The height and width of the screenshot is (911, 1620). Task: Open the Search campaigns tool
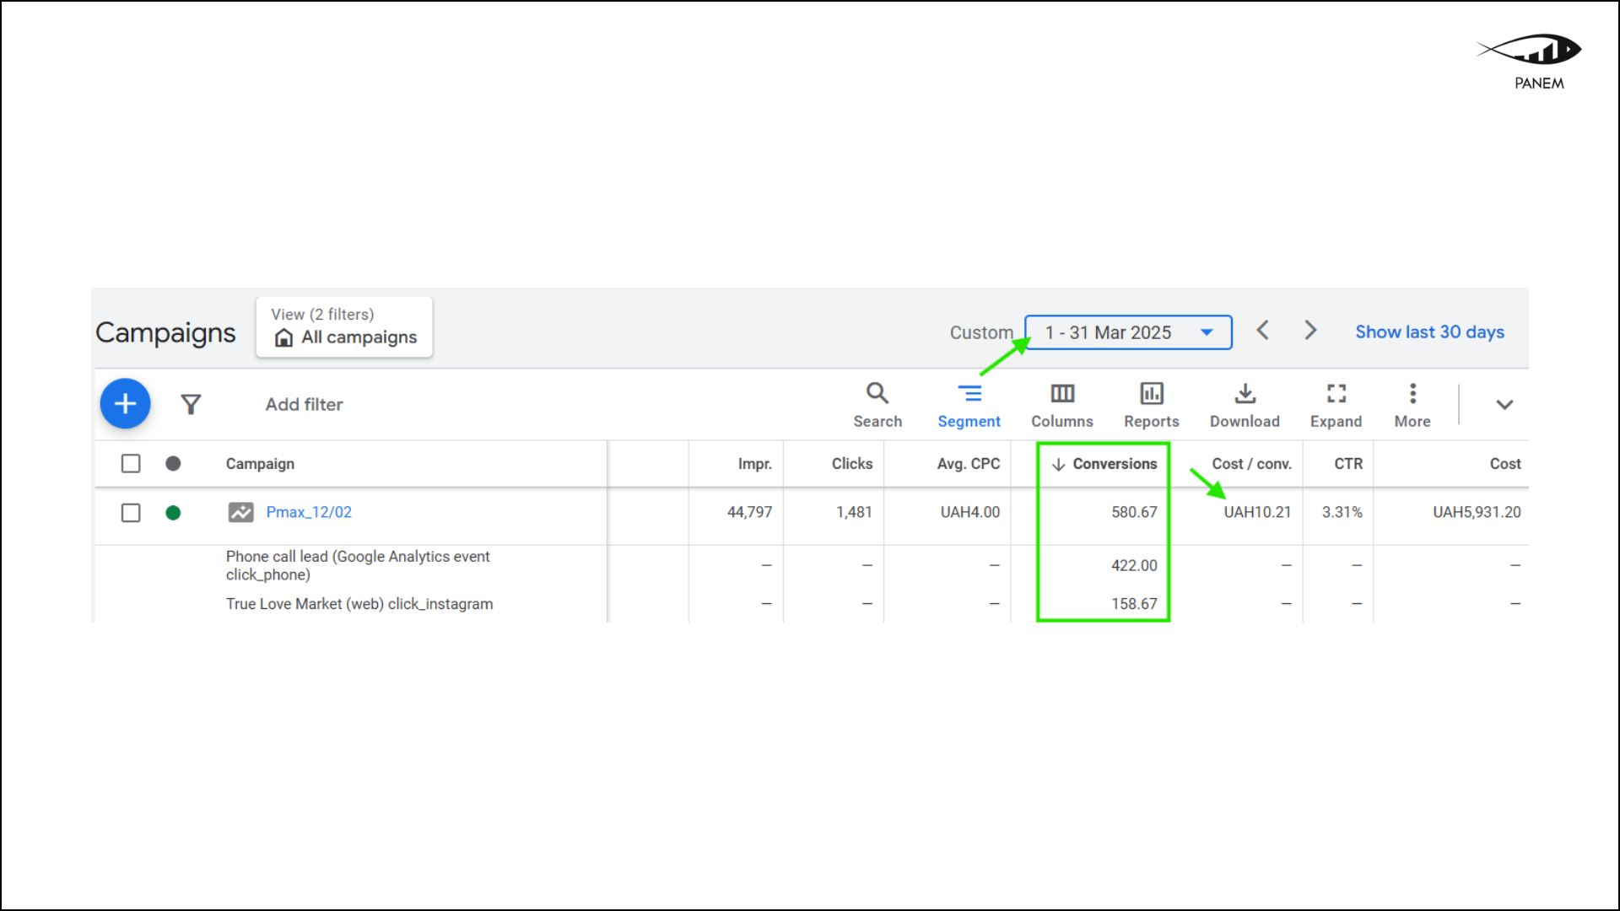(877, 403)
